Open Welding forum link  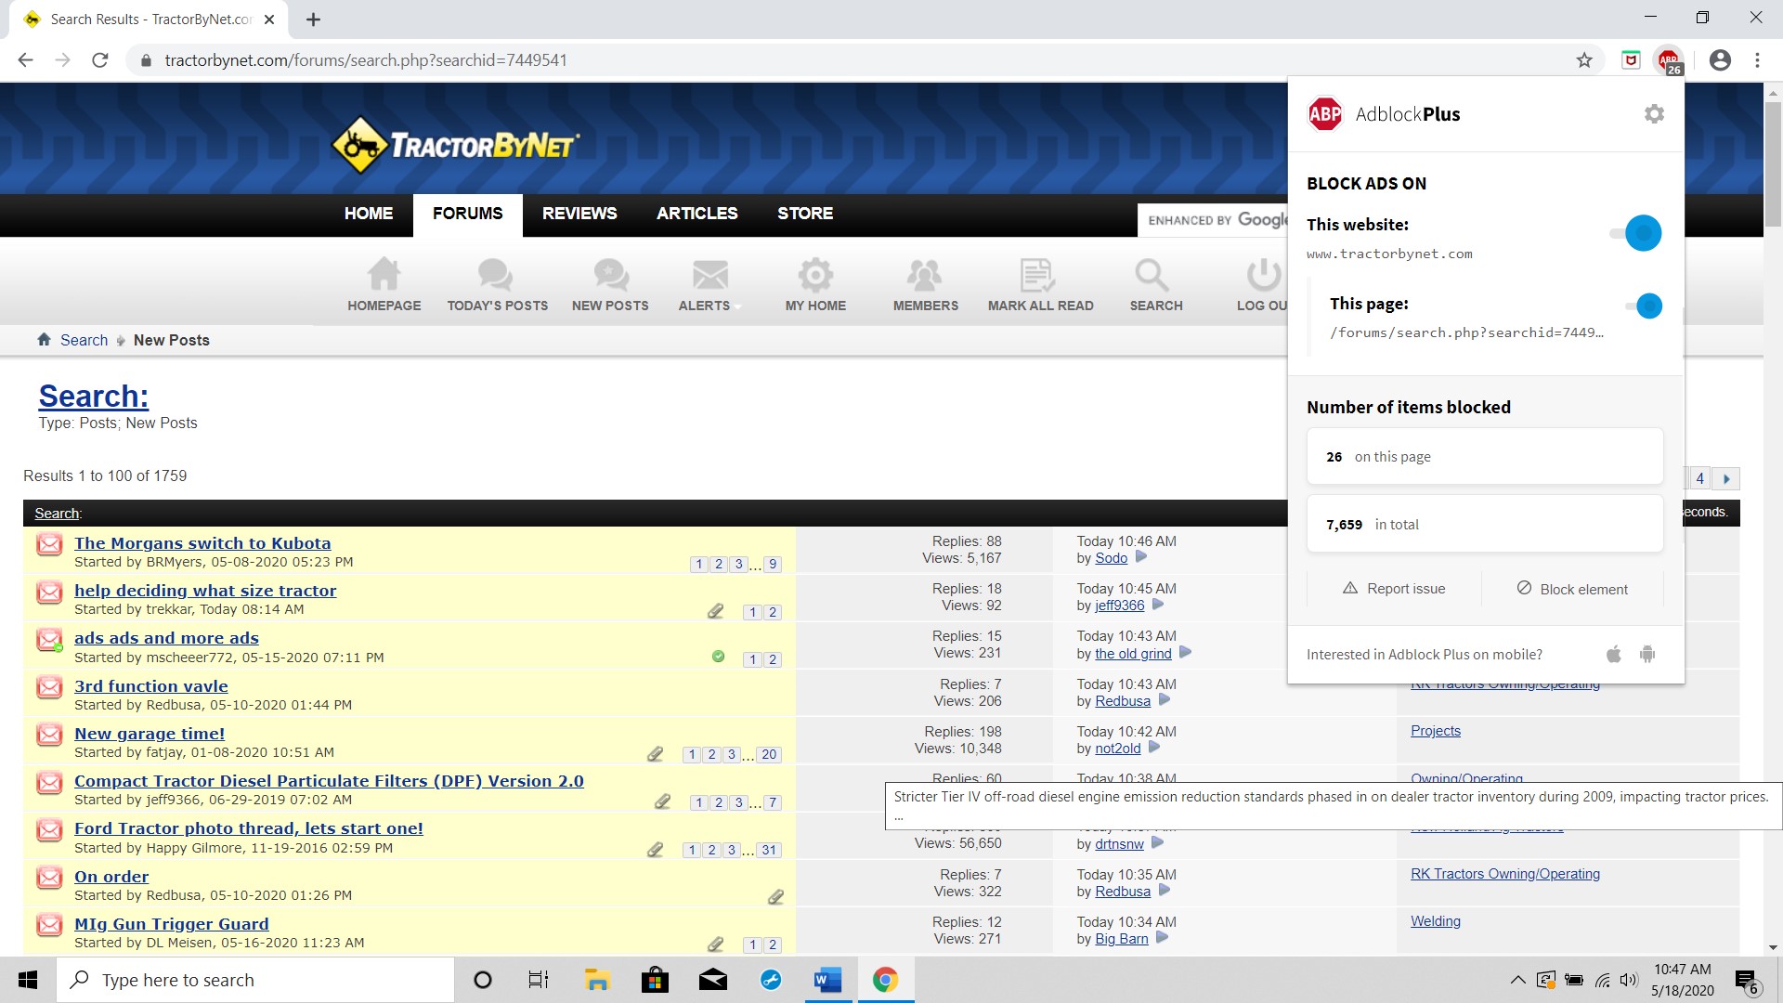(x=1435, y=921)
